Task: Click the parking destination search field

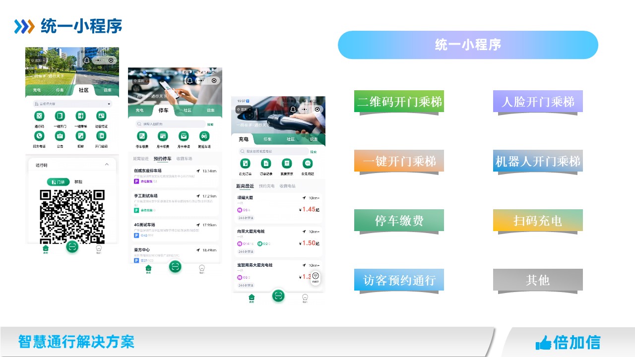Action: (170, 124)
